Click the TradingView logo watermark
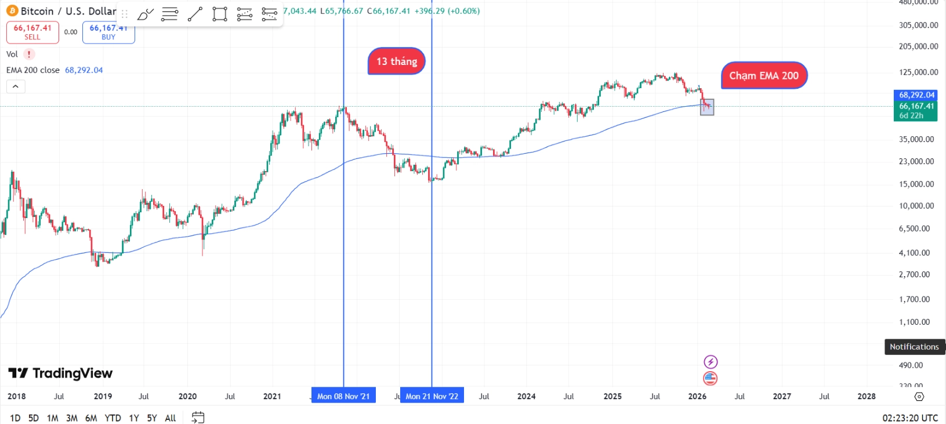The width and height of the screenshot is (946, 424). click(59, 374)
